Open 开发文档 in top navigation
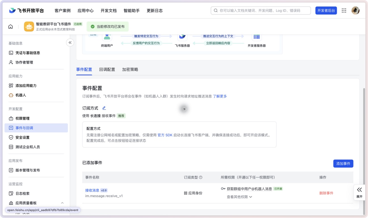Image resolution: width=368 pixels, height=218 pixels. 109,11
